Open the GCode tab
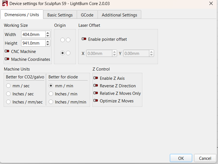The height and width of the screenshot is (164, 218). (87, 15)
